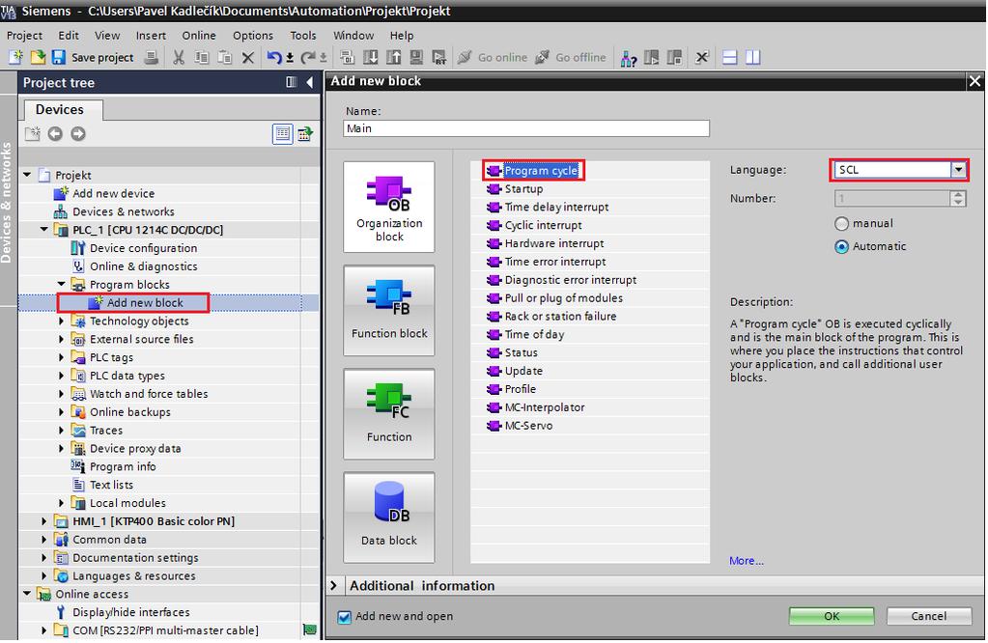Select Startup in OB list

(x=523, y=189)
